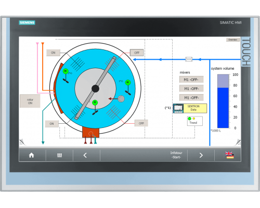Click the SENTRON device thumbnail image
Screen dimensions: 260x208
(x=178, y=109)
